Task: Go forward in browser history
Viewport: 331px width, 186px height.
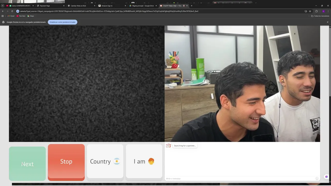Action: coord(7,11)
